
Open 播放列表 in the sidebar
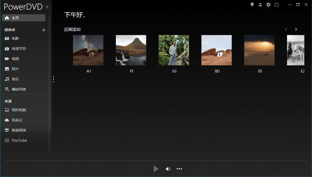tap(19, 89)
